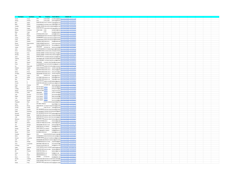Open the company link in Julie Morrison's row

pyautogui.click(x=46, y=94)
